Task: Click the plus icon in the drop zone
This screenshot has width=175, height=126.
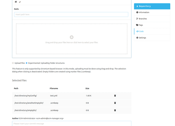Action: click(x=71, y=37)
